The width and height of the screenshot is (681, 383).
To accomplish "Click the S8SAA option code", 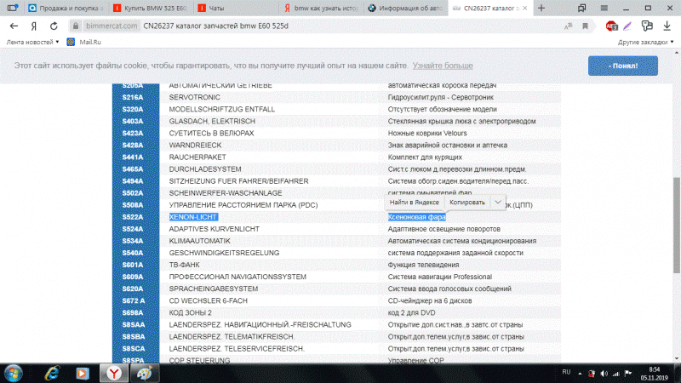I will (134, 325).
